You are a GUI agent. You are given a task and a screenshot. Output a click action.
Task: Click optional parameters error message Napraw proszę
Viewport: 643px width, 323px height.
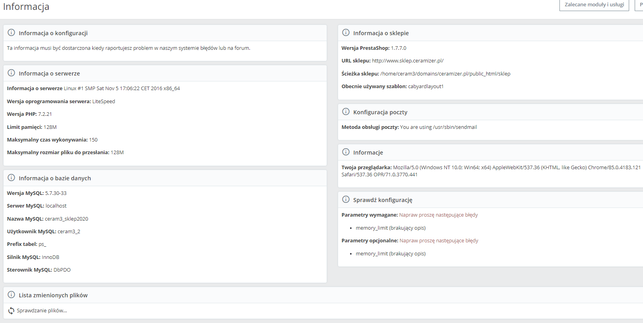pos(439,241)
